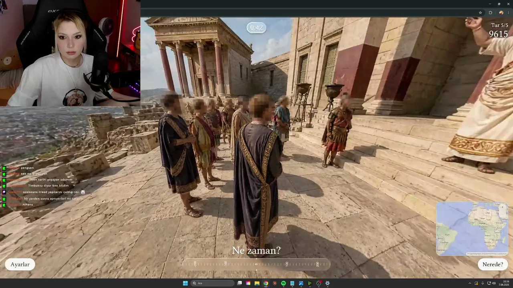The height and width of the screenshot is (288, 513).
Task: Open Task View on the taskbar
Action: 240,283
